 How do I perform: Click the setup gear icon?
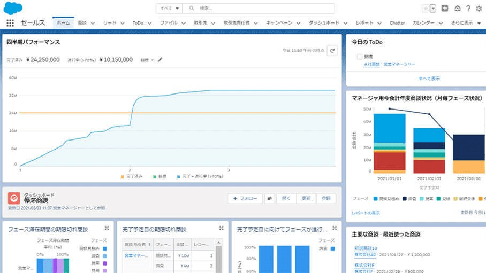click(479, 9)
